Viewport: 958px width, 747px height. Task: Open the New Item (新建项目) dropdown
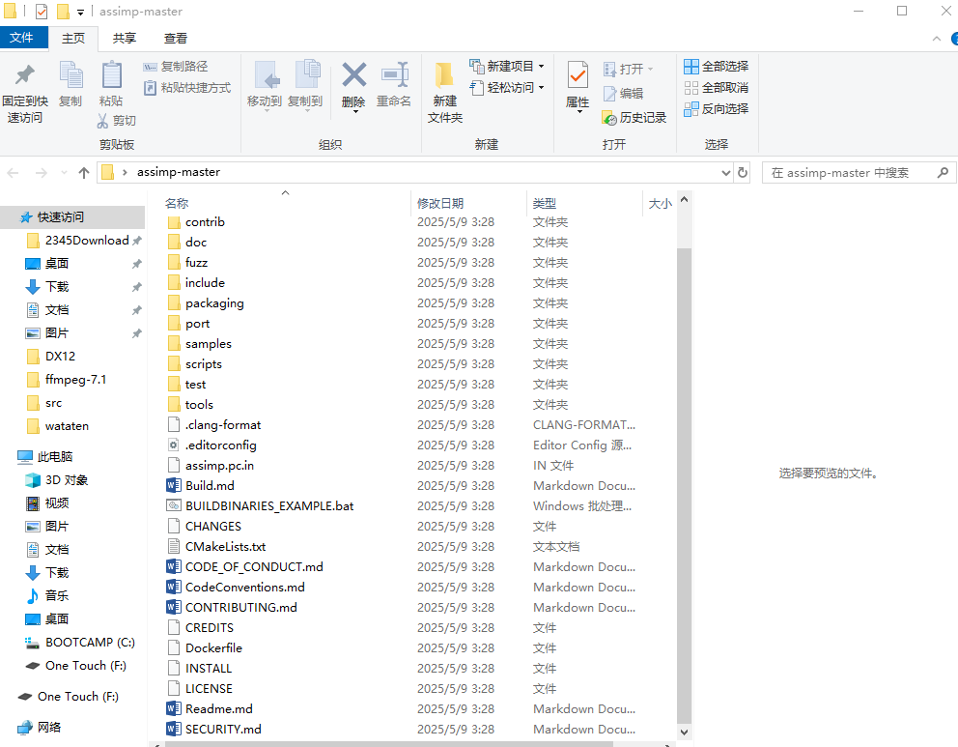[x=506, y=66]
